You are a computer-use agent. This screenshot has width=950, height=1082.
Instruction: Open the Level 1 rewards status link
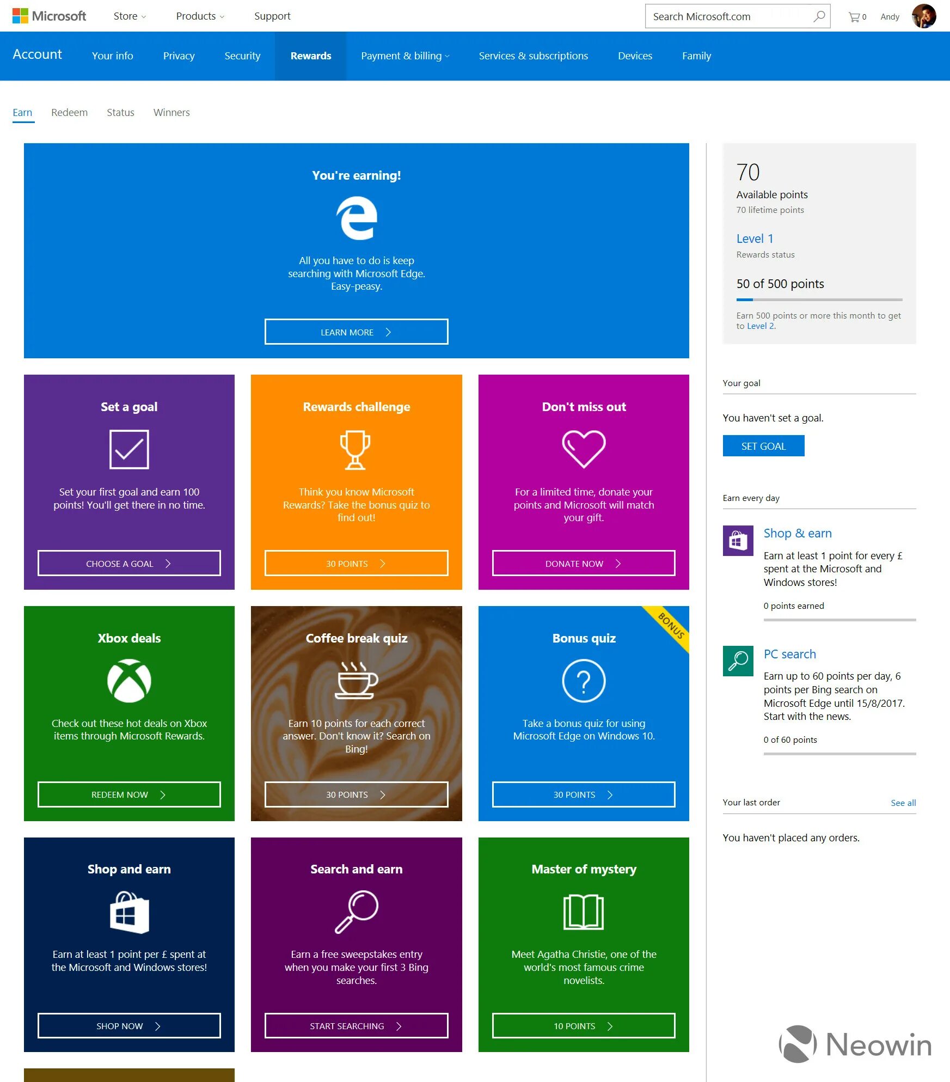[755, 239]
